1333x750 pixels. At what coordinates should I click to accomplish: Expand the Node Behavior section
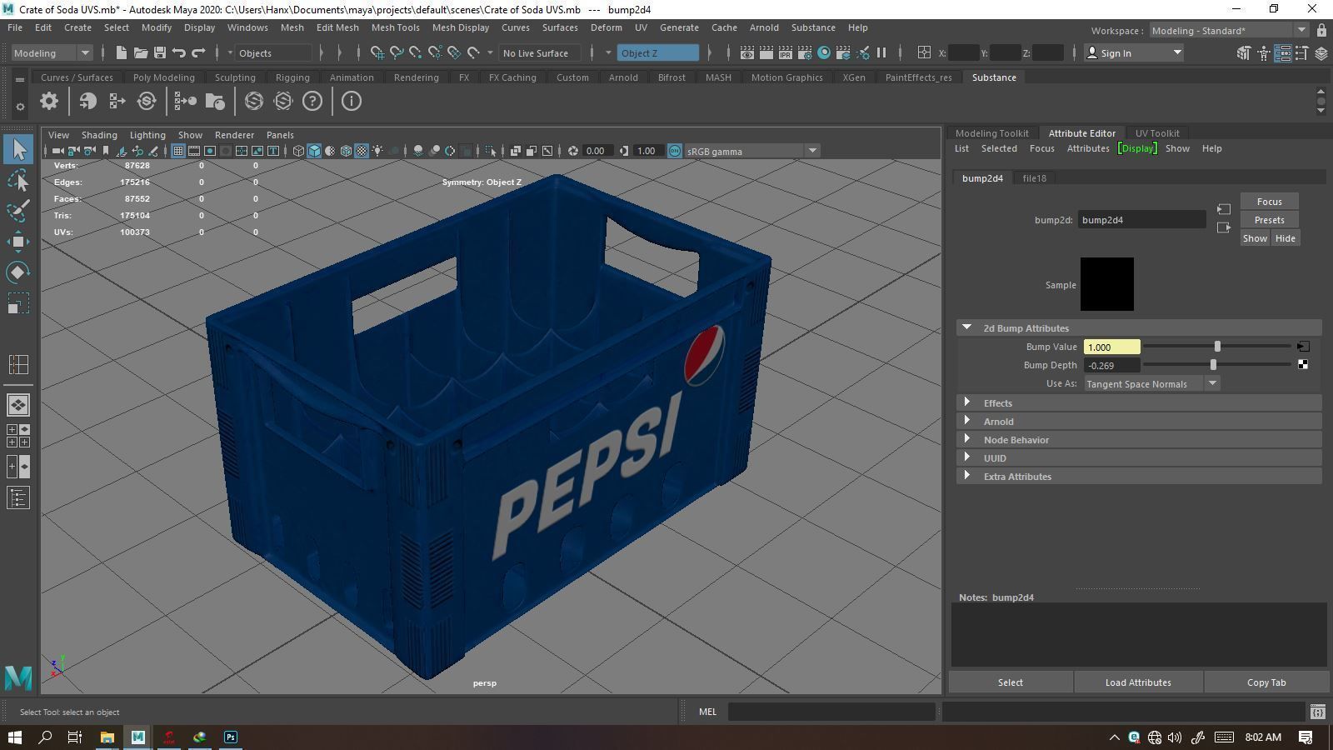tap(966, 439)
